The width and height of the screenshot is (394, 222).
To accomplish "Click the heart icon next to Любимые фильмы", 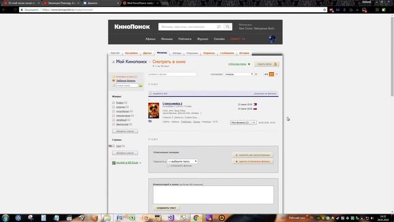I will click(113, 81).
